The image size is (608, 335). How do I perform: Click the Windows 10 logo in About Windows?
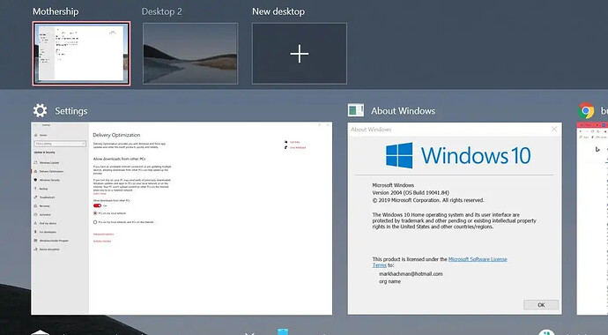click(x=399, y=155)
